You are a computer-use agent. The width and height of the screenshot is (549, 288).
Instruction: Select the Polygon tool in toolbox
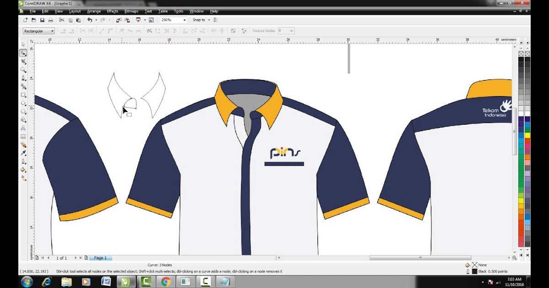pyautogui.click(x=23, y=112)
